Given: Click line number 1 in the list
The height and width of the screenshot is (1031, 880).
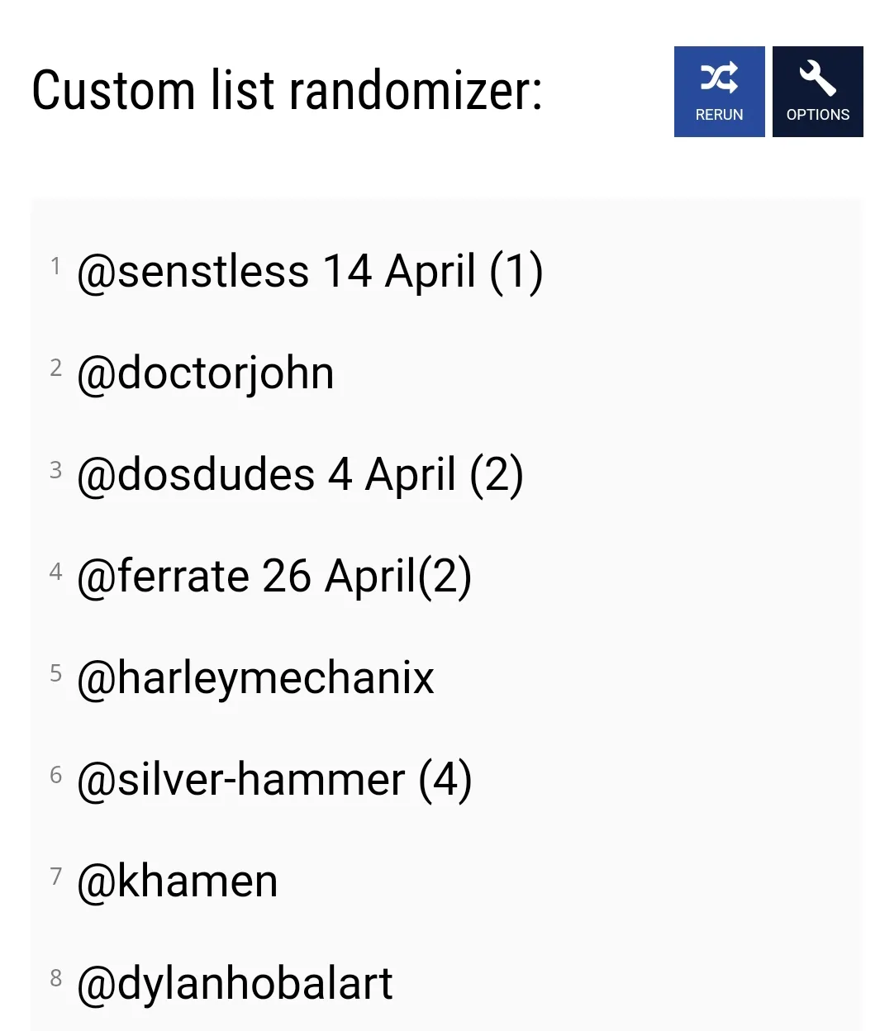Looking at the screenshot, I should [x=55, y=266].
